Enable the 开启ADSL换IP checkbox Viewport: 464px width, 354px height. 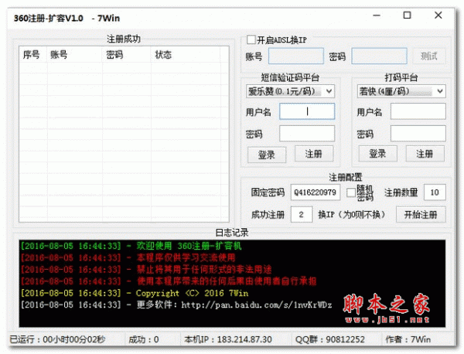tap(251, 39)
